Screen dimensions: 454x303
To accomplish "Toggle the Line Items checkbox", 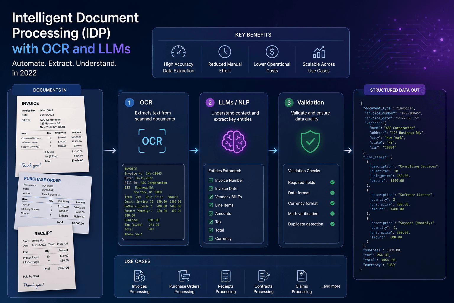I will tap(211, 205).
